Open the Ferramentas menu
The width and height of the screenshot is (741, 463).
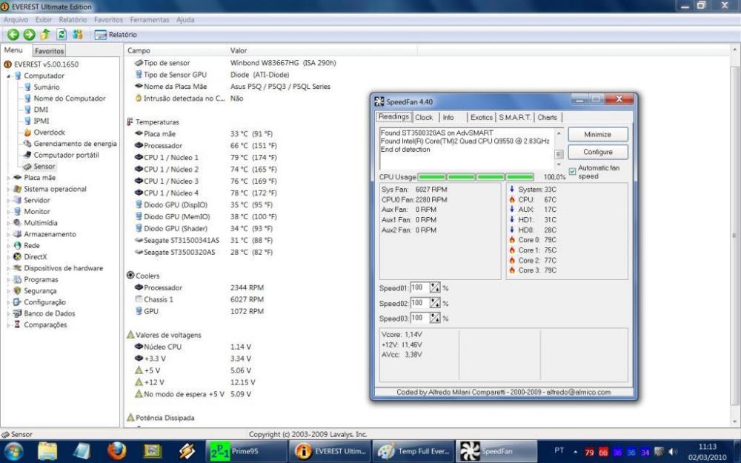pyautogui.click(x=150, y=19)
